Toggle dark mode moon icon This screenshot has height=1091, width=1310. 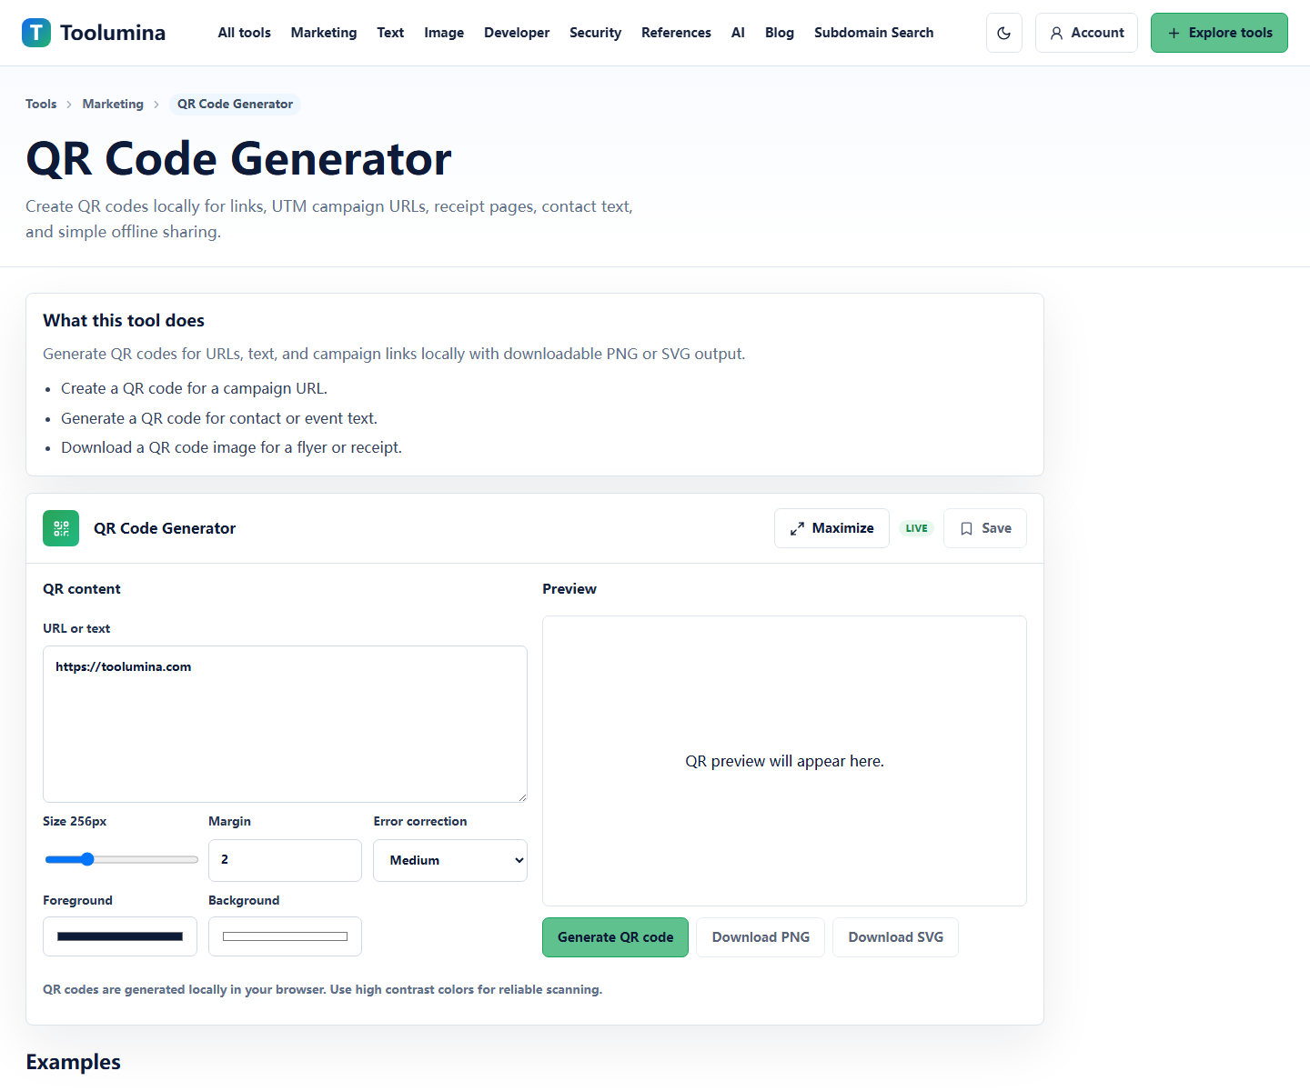1004,33
